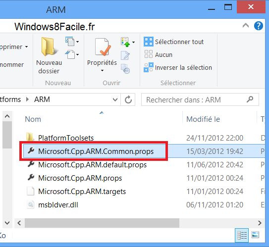This screenshot has height=247, width=269.
Task: Click the refresh arrow next to address bar
Action: (x=128, y=99)
